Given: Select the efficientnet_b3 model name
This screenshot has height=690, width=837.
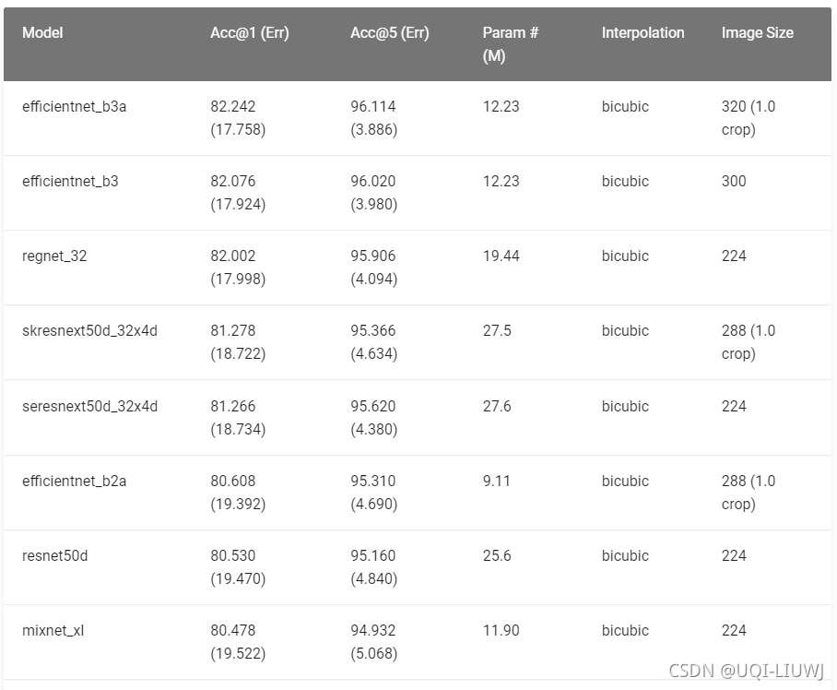Looking at the screenshot, I should pyautogui.click(x=70, y=181).
